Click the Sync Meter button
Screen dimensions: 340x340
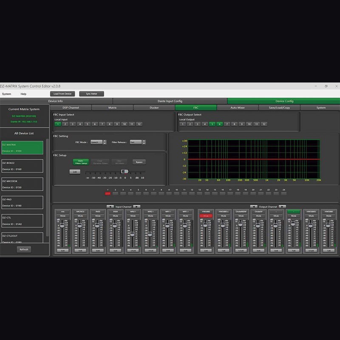[x=91, y=93]
